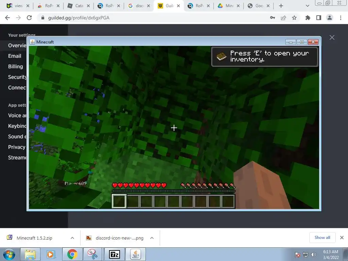Expand the discord-icon png download options

click(x=152, y=238)
